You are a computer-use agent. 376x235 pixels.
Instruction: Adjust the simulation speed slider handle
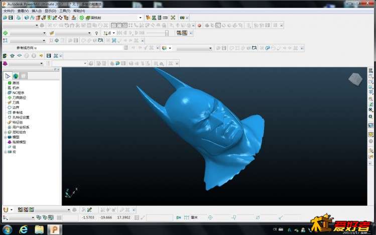pyautogui.click(x=167, y=33)
